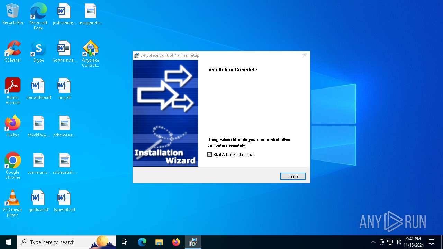
Task: Select VLC media player desktop shortcut
Action: tap(13, 203)
